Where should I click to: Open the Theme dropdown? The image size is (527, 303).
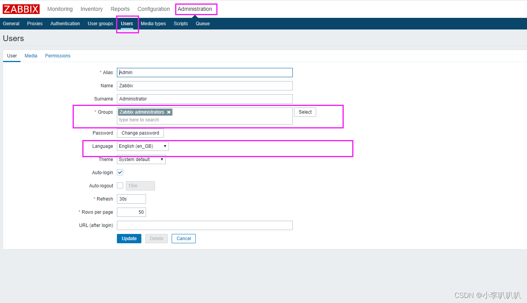click(x=141, y=159)
